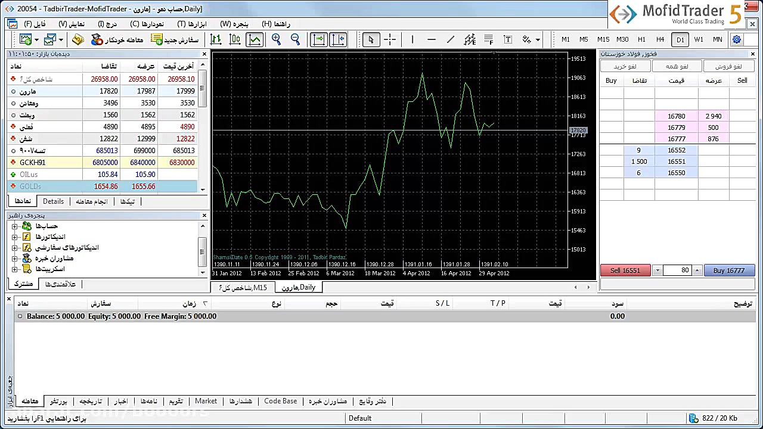Viewport: 763px width, 429px height.
Task: Switch timeframe to H1
Action: (x=641, y=39)
